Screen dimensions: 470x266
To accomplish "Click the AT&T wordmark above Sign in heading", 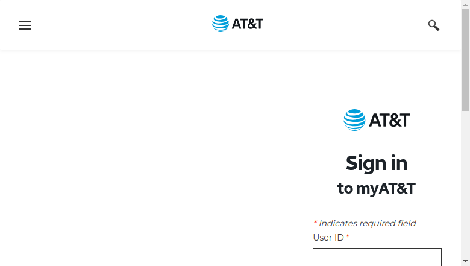I will coord(389,120).
